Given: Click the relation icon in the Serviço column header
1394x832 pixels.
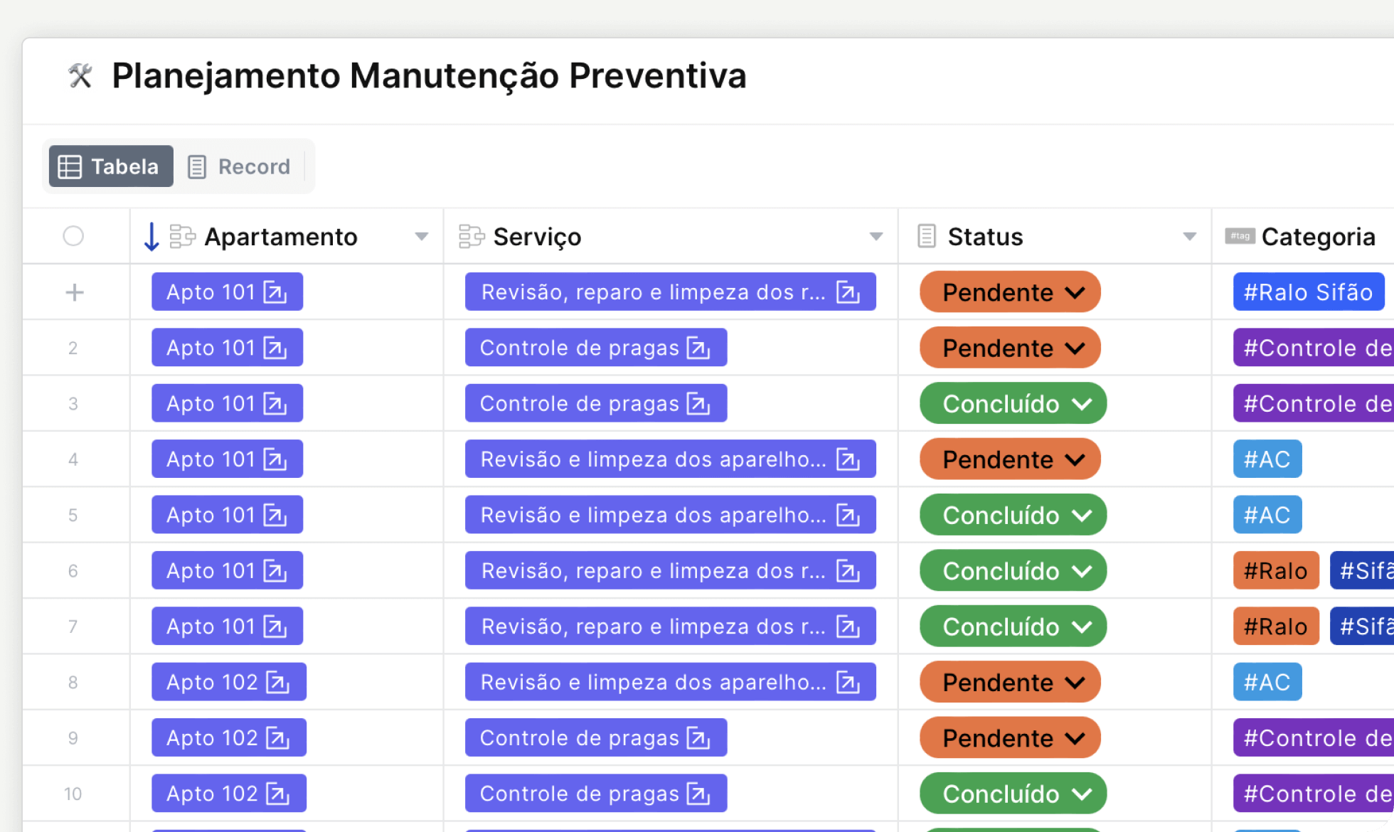Looking at the screenshot, I should [x=471, y=237].
